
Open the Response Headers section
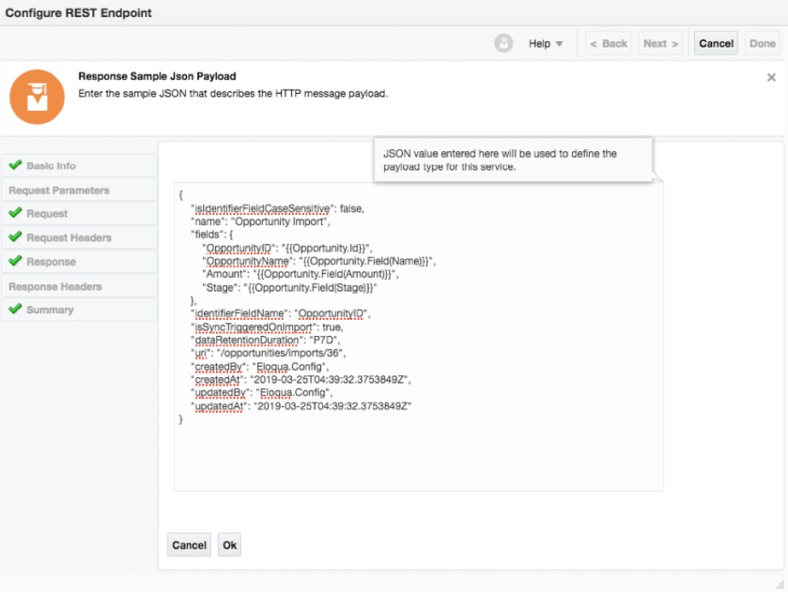point(55,286)
